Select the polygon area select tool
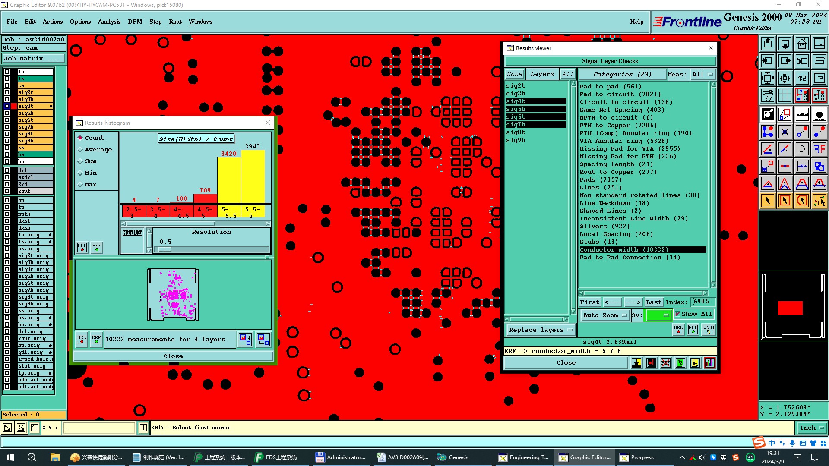This screenshot has width=829, height=466. (x=802, y=201)
